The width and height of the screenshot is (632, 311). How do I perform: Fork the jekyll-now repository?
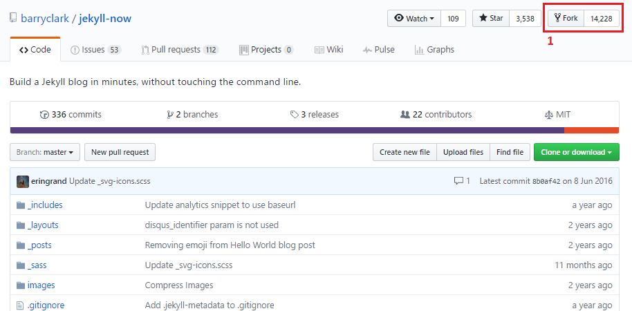[x=566, y=19]
